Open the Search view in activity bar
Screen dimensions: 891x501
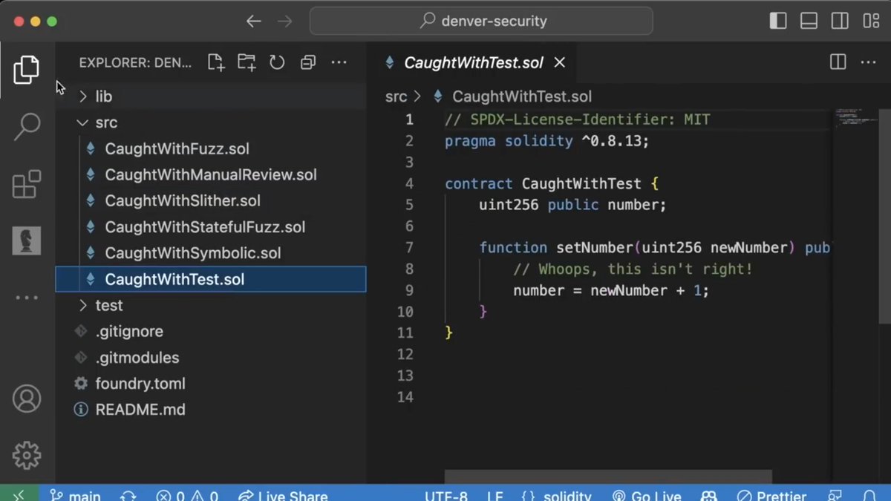pyautogui.click(x=27, y=126)
